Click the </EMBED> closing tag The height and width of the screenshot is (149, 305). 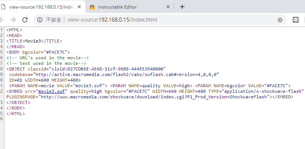pos(283,97)
